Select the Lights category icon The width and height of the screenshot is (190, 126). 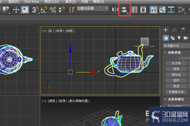179,38
